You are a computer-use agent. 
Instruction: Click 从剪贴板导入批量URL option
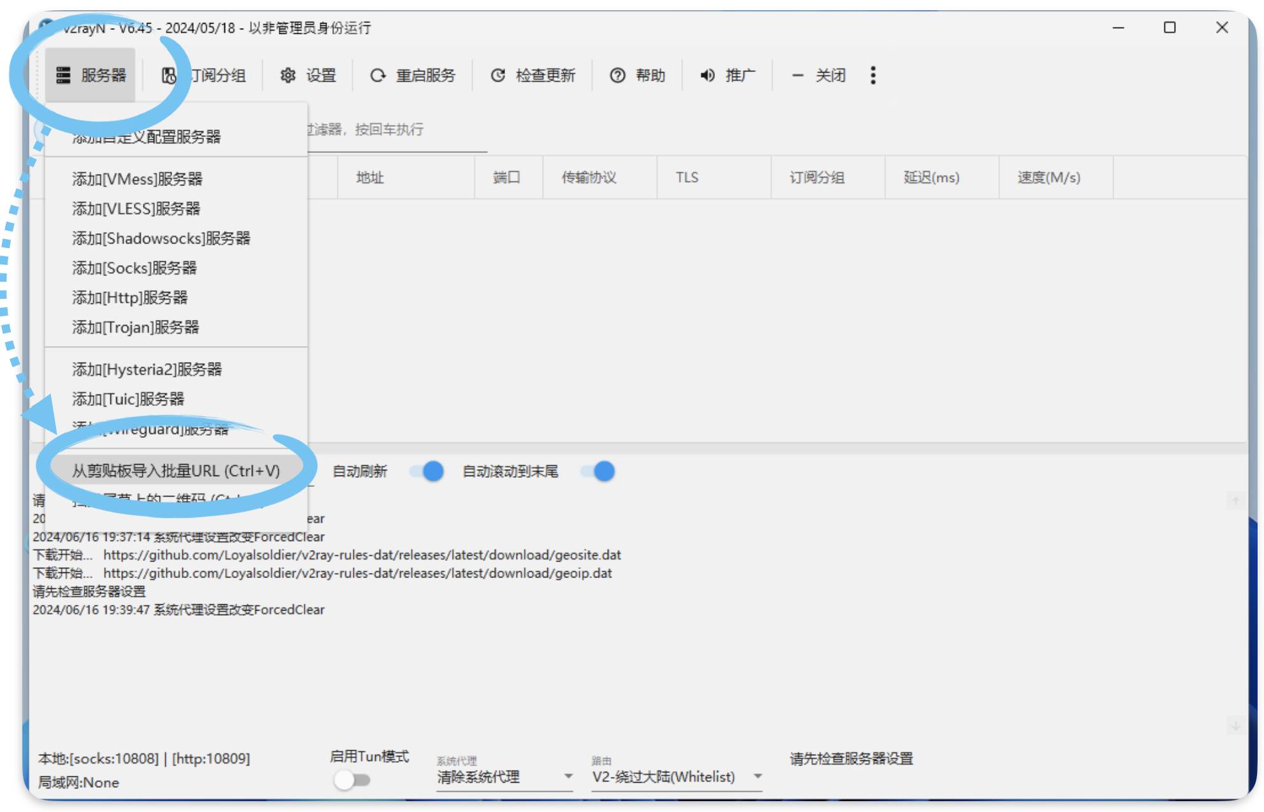[x=176, y=470]
